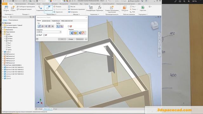Open the Bill of Materials (Спецификация)
Screen dimensions: 203x114
click(91, 9)
